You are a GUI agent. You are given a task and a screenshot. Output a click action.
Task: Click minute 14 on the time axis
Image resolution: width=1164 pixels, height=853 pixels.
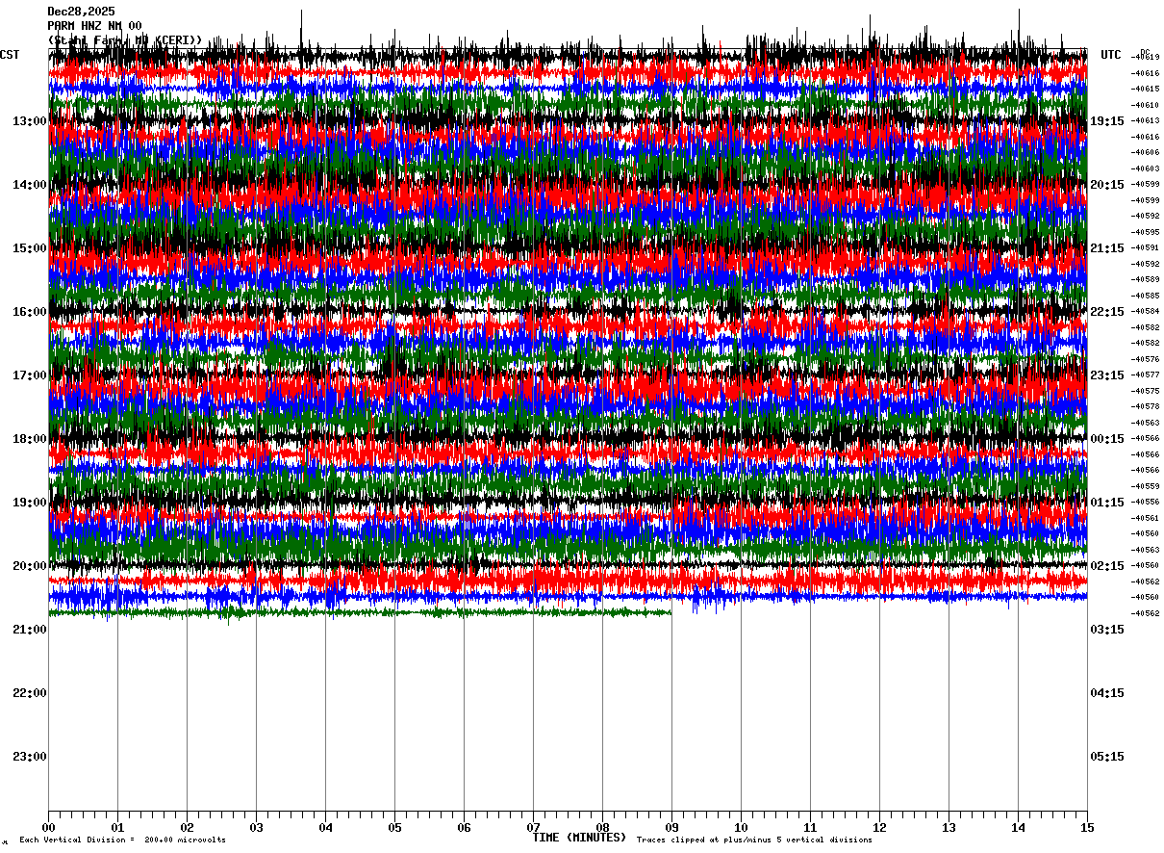coord(1018,827)
